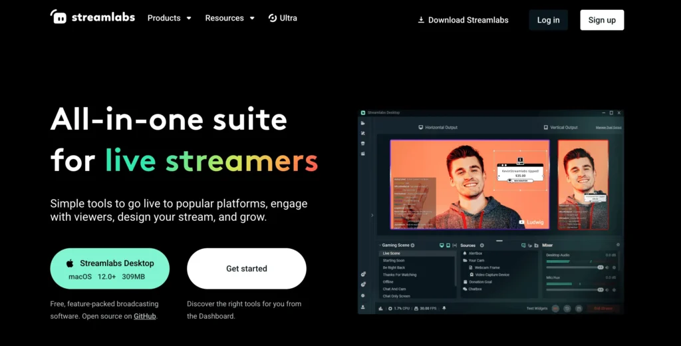Click the scenes list scrollbar
Viewport: 681px width, 346px height.
pyautogui.click(x=456, y=271)
